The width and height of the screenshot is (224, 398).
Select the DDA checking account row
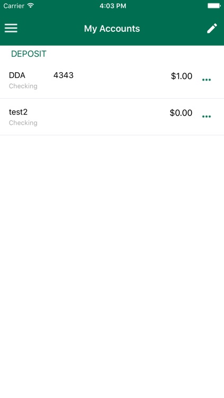(x=112, y=80)
